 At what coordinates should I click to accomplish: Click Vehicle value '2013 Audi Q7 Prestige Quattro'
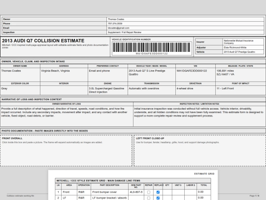[x=243, y=52]
